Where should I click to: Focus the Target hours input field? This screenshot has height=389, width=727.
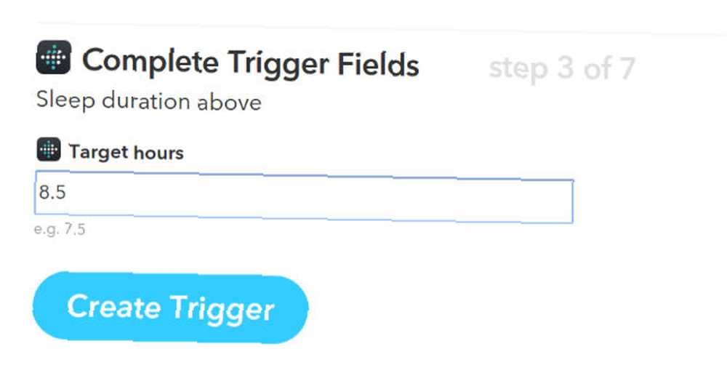point(304,198)
